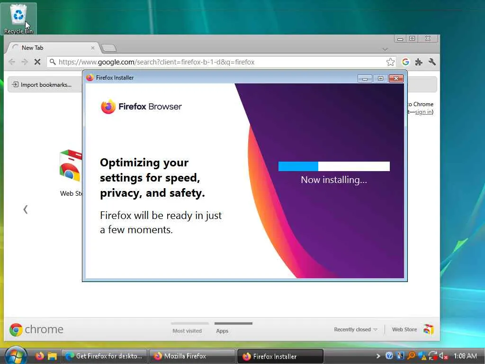Click Chrome's back navigation arrow
485x364 pixels.
12,62
